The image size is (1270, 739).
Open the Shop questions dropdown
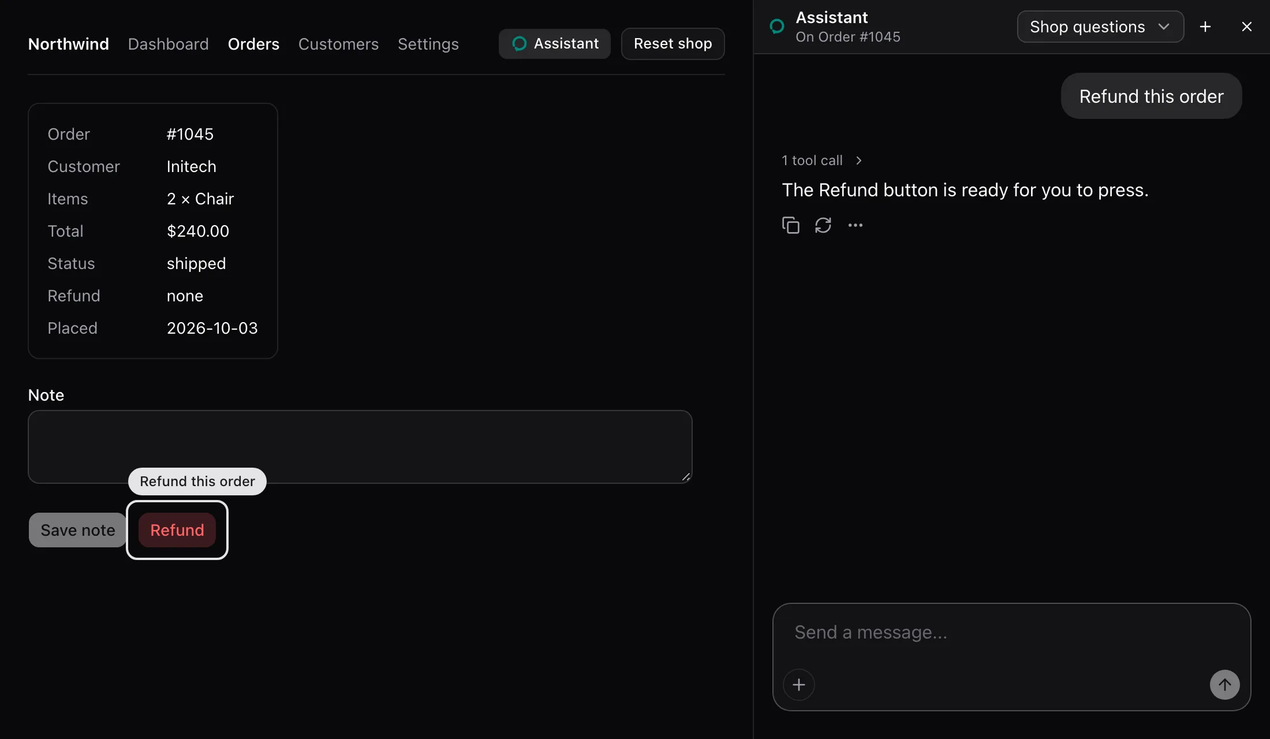pos(1100,27)
